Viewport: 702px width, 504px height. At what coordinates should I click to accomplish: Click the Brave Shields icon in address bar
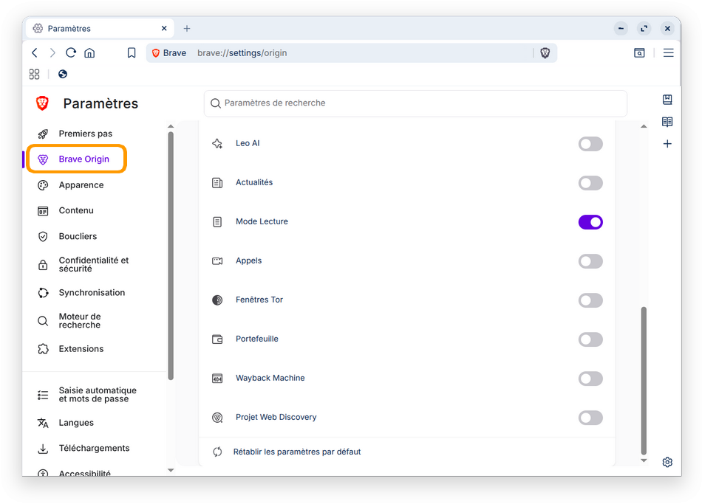545,53
